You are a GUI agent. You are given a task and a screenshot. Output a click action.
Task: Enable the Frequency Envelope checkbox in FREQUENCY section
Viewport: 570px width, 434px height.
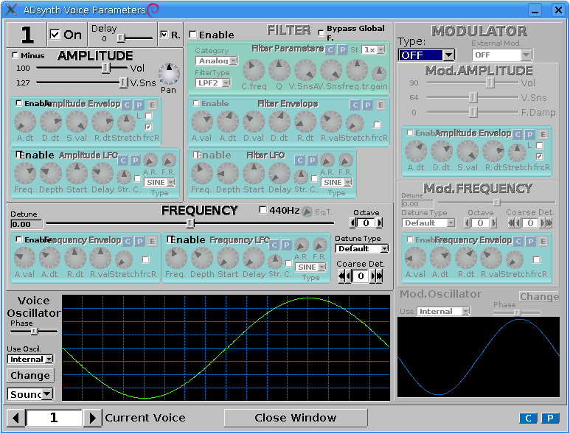(x=19, y=239)
